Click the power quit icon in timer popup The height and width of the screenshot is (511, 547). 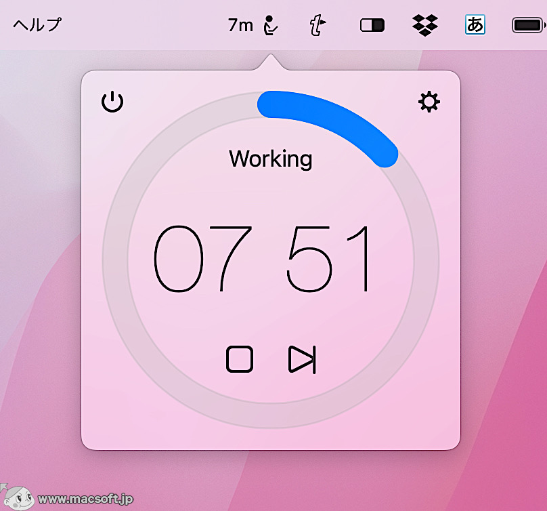pyautogui.click(x=112, y=102)
